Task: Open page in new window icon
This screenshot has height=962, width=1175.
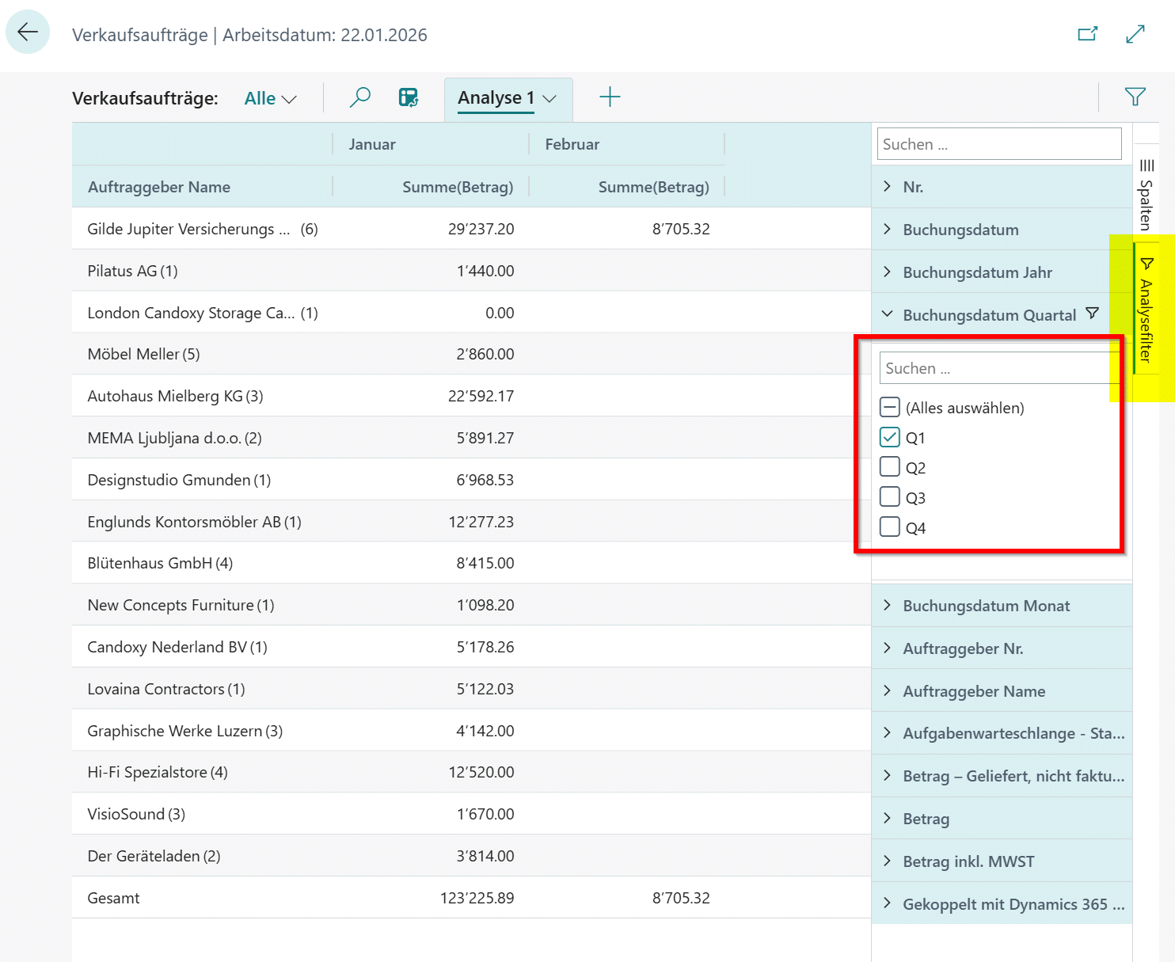Action: tap(1088, 34)
